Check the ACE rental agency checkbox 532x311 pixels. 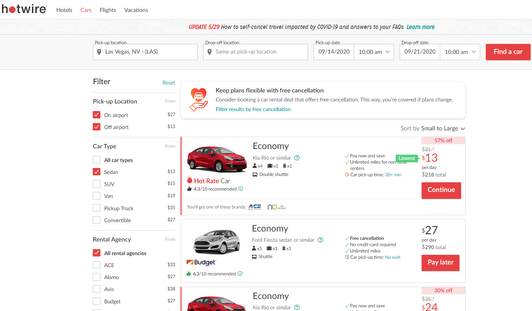97,265
